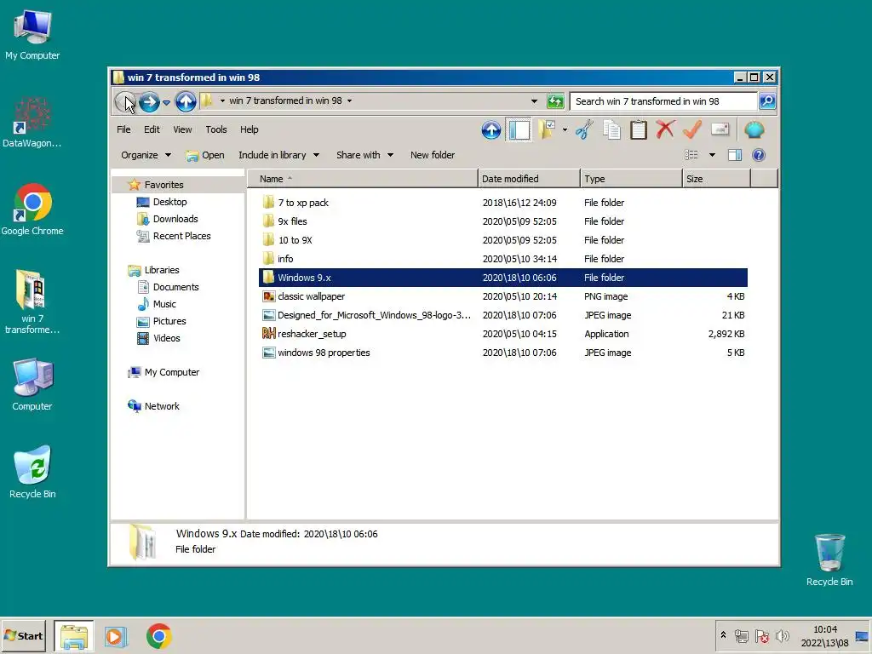Sort by the Type column header

click(631, 179)
